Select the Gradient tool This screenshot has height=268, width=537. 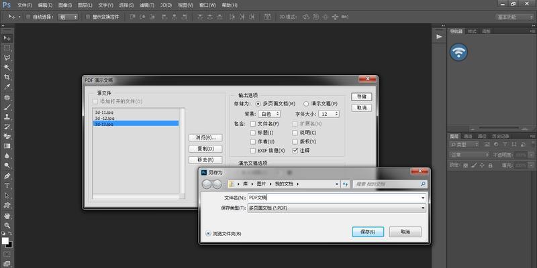click(7, 146)
